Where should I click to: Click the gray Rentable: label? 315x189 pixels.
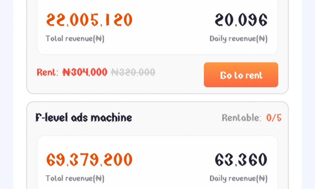[241, 118]
